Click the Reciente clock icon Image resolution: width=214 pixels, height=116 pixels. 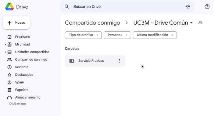click(9, 67)
